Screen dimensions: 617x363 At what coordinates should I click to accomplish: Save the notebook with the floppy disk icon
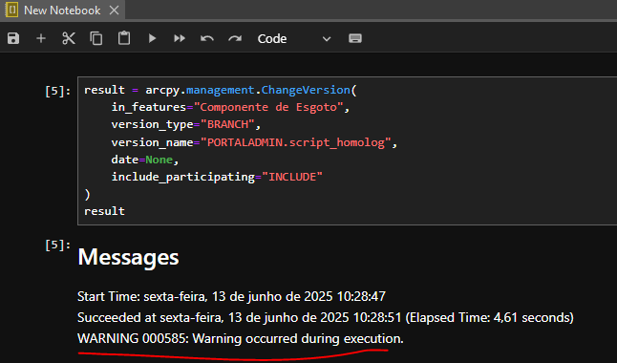click(13, 38)
